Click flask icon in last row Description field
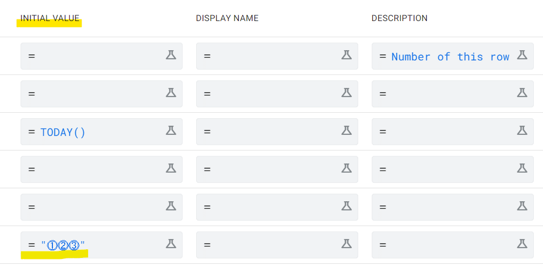The width and height of the screenshot is (543, 273). click(522, 244)
